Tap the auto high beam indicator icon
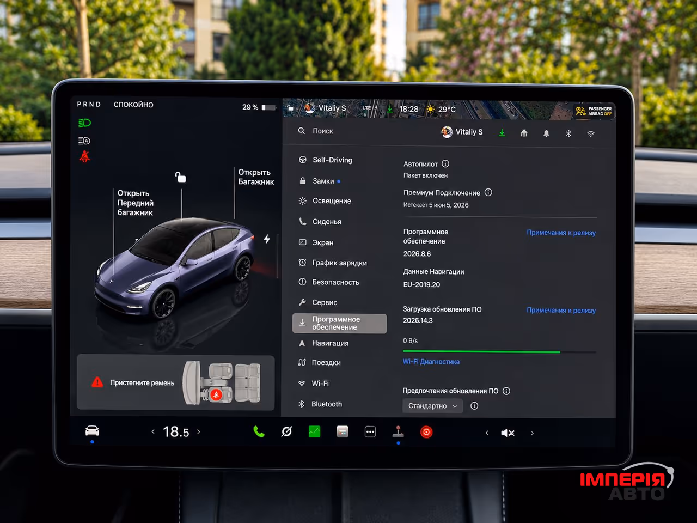The width and height of the screenshot is (697, 523). (x=84, y=141)
